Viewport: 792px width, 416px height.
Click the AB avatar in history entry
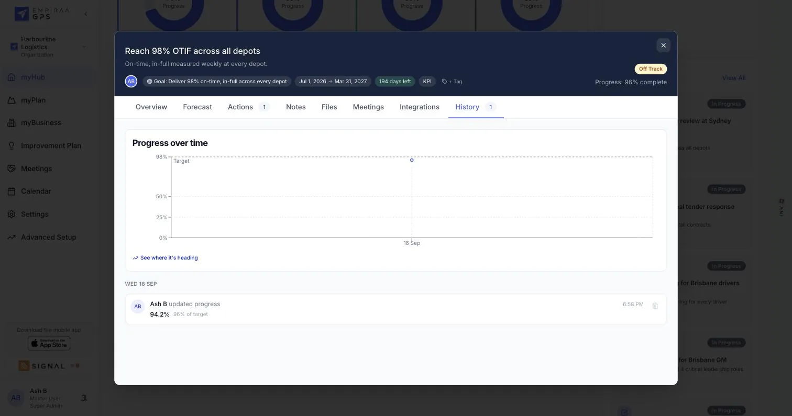pos(138,307)
